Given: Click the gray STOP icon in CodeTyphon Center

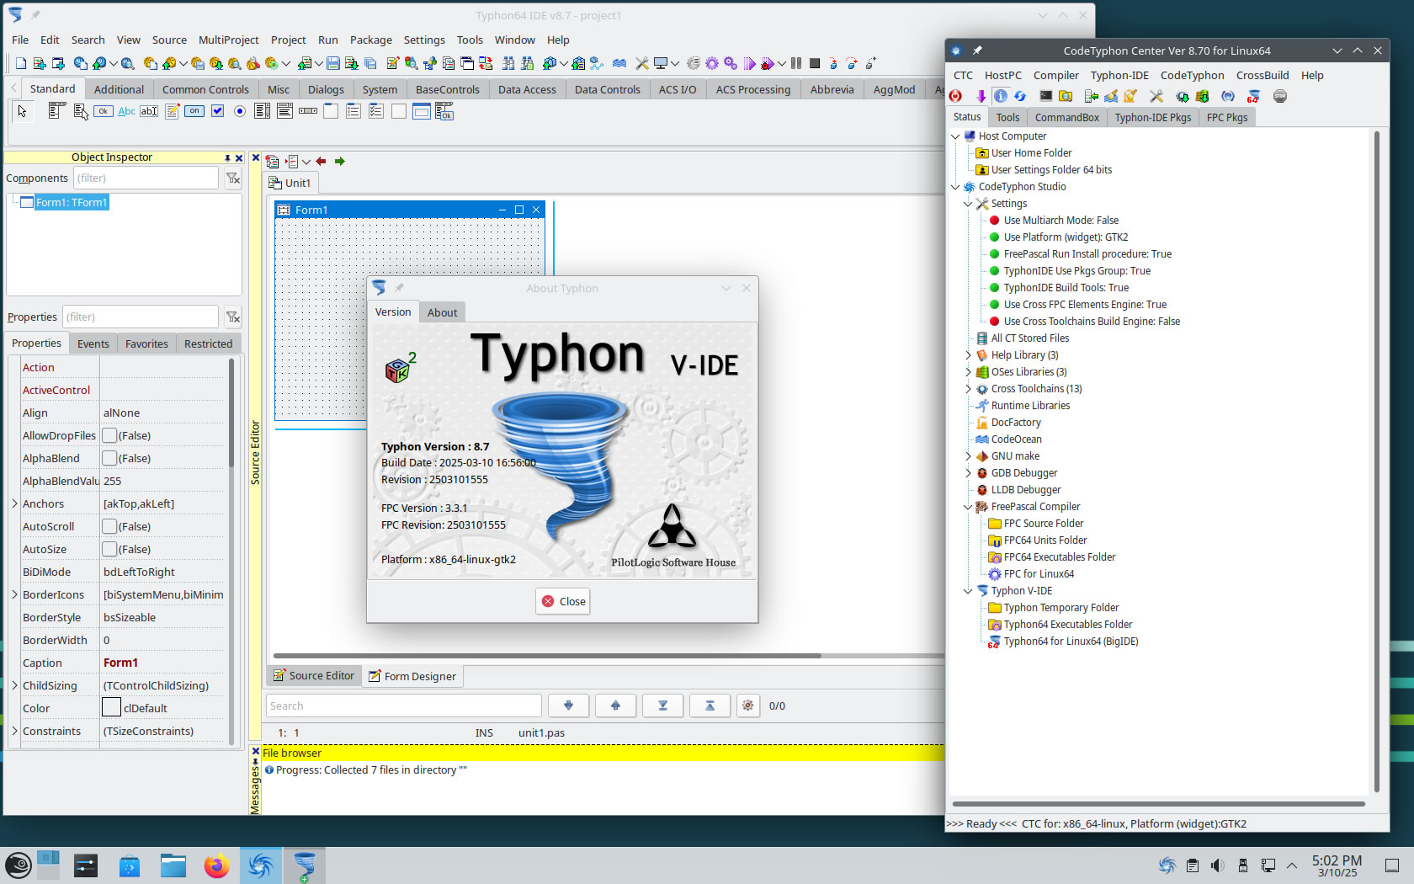Looking at the screenshot, I should pos(1280,96).
